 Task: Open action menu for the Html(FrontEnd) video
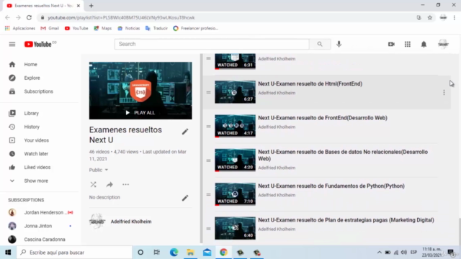click(444, 93)
